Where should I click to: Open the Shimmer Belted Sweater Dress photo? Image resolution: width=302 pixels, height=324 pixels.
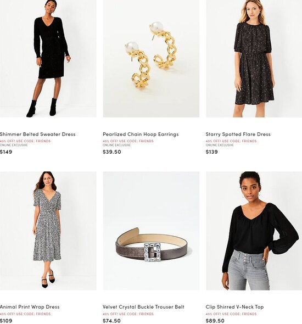coord(48,59)
